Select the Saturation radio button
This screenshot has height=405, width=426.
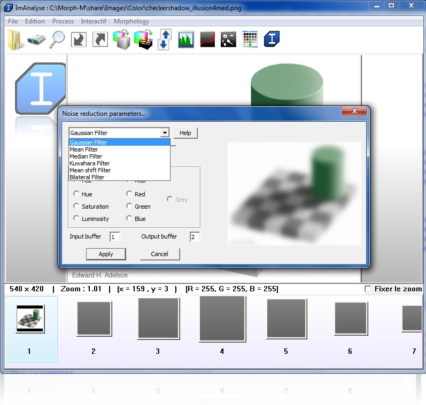[x=76, y=206]
